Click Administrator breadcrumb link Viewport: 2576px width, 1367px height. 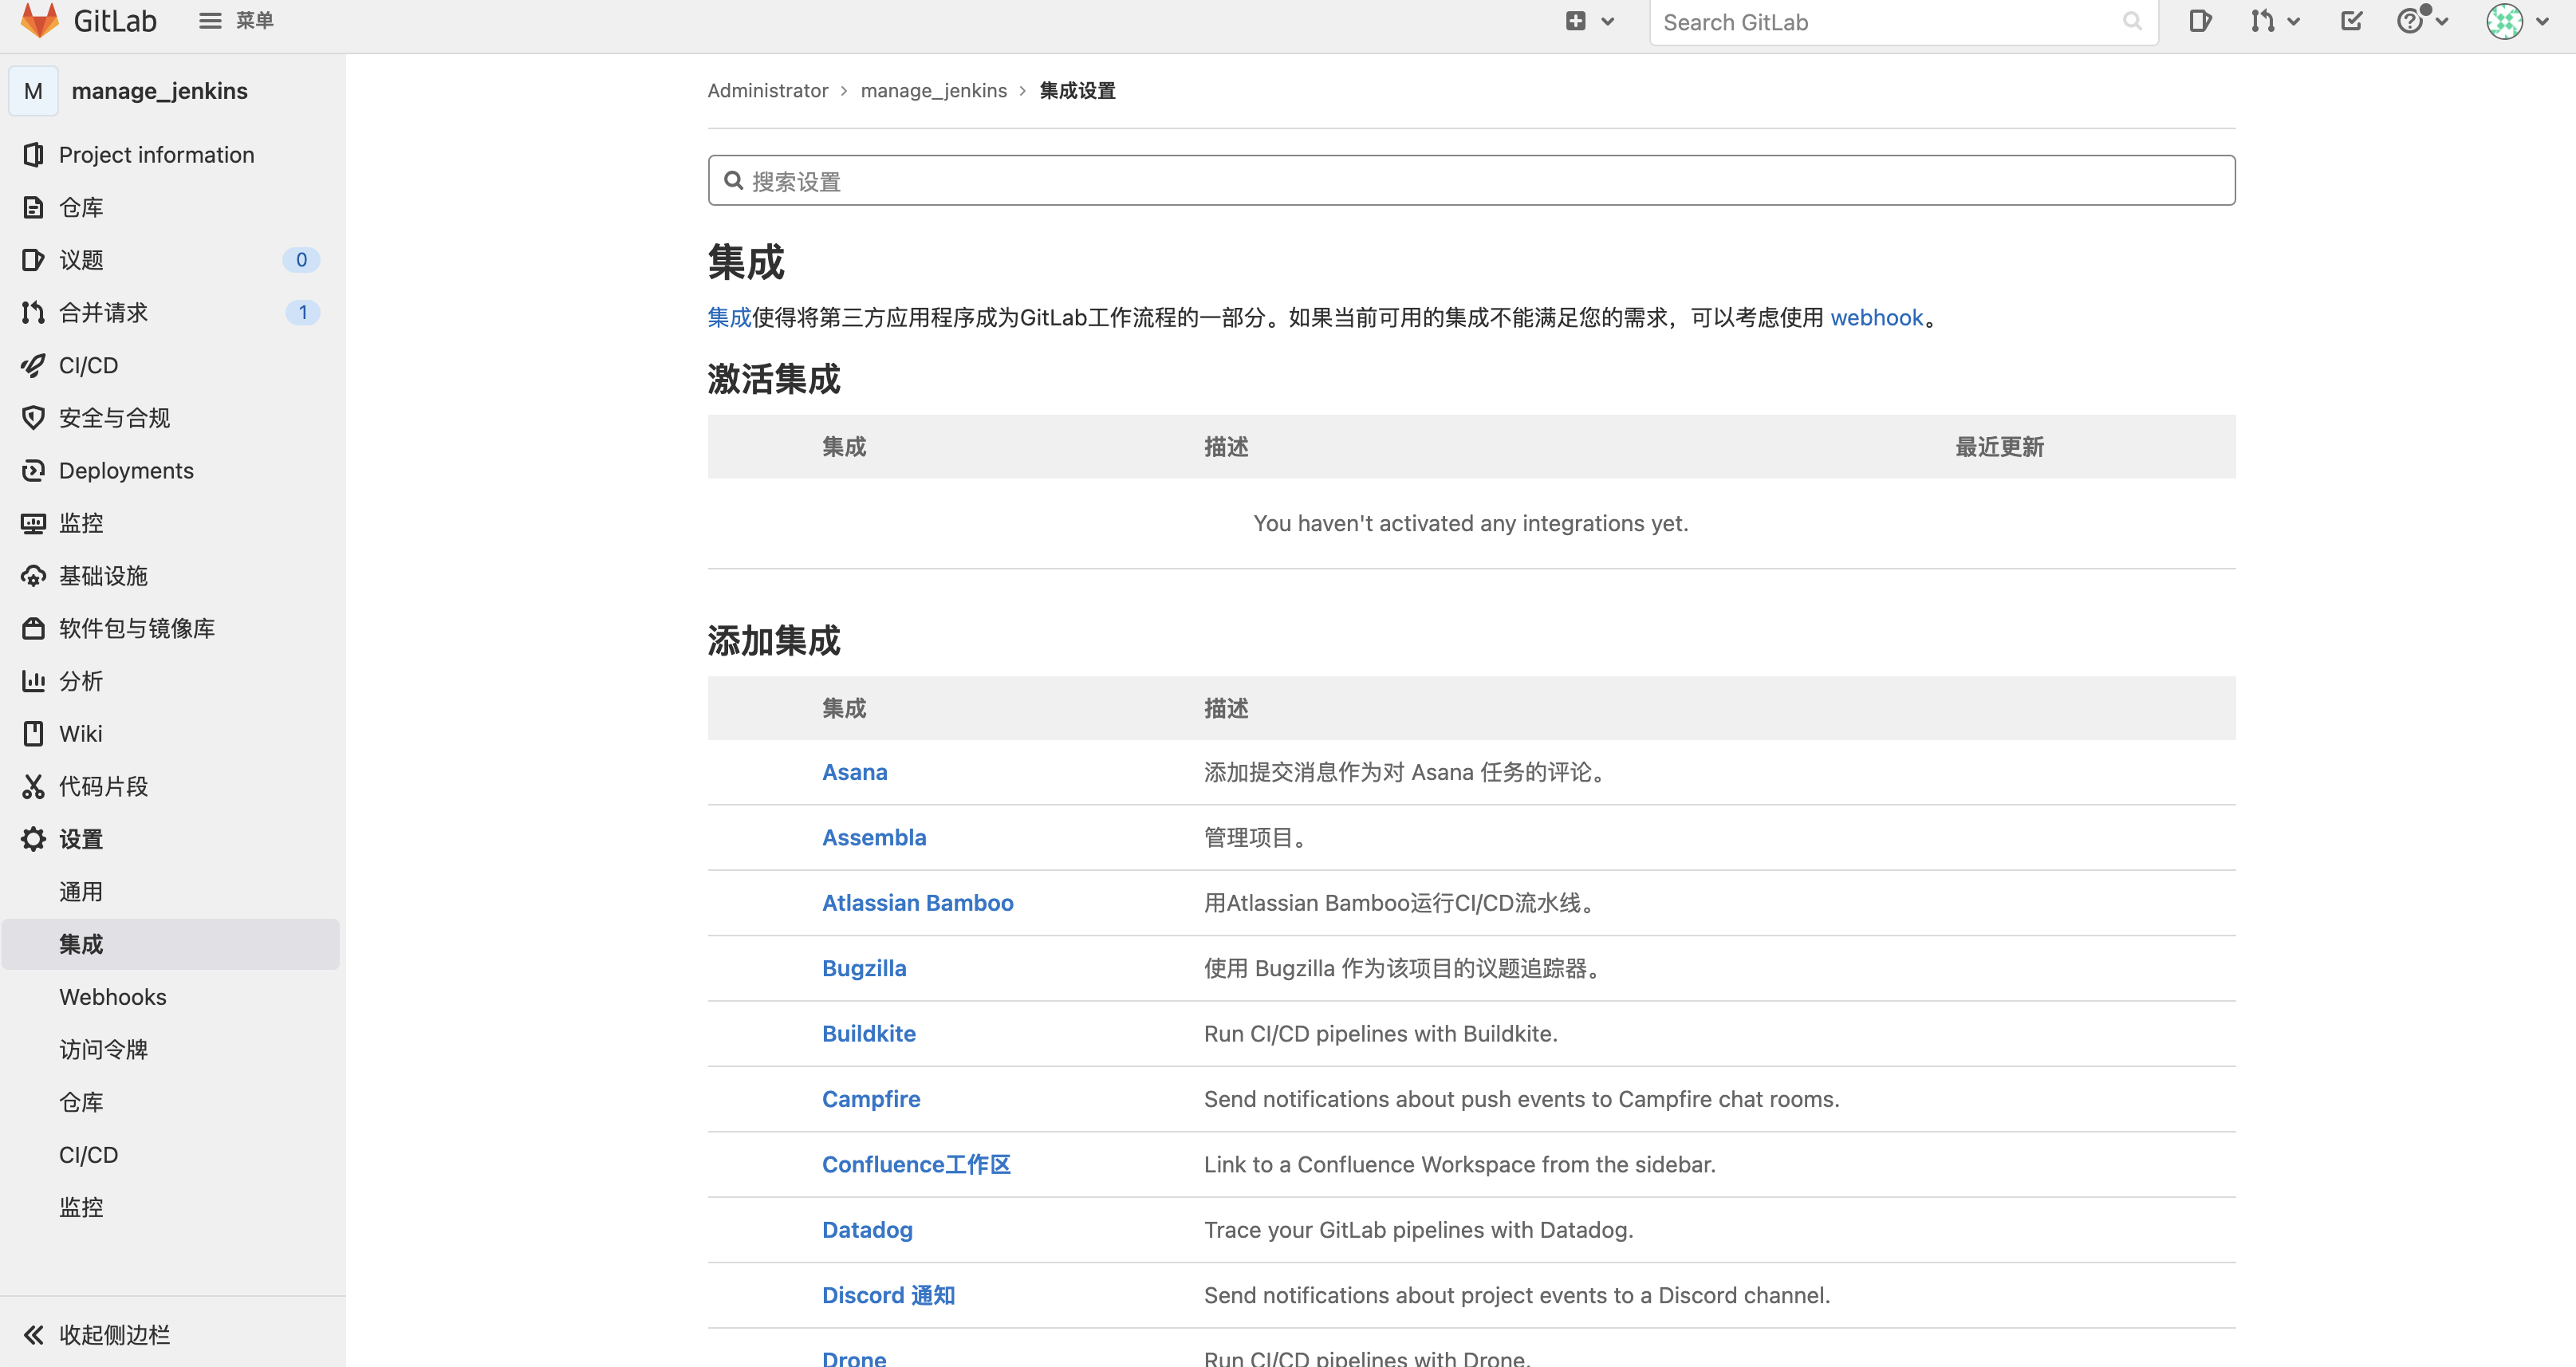click(x=768, y=91)
